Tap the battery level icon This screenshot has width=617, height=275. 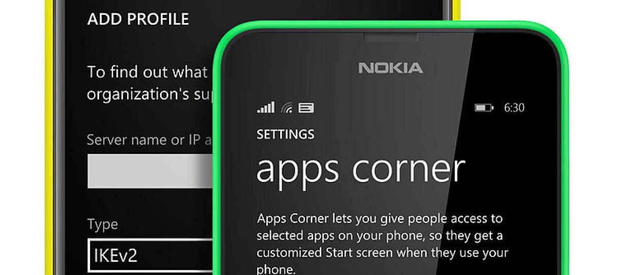pos(484,108)
